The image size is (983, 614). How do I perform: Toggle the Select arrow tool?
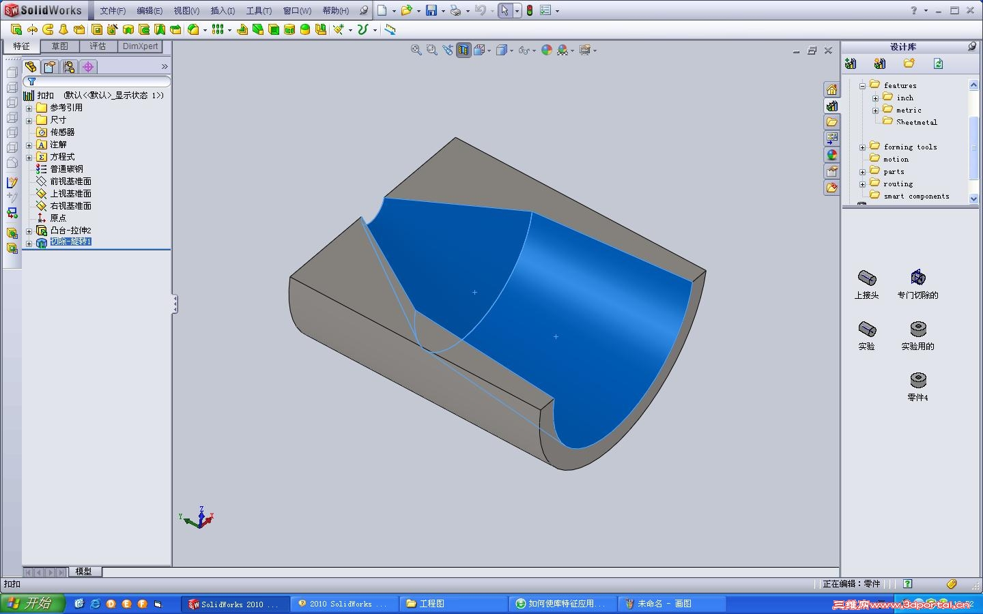(504, 10)
